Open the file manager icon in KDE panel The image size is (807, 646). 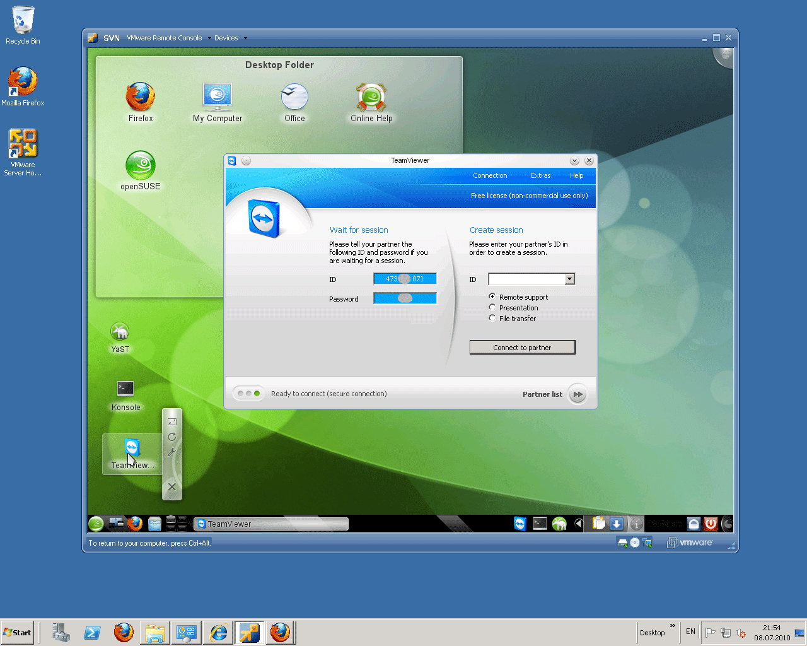pos(154,524)
